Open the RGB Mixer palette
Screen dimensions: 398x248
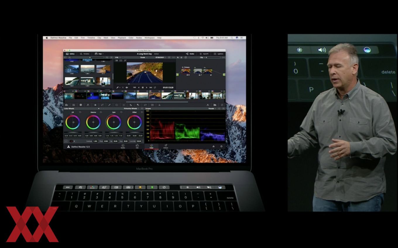coord(88,105)
